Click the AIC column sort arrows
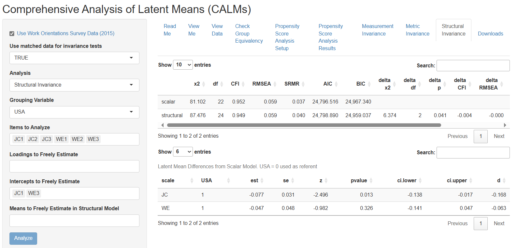 click(x=336, y=84)
